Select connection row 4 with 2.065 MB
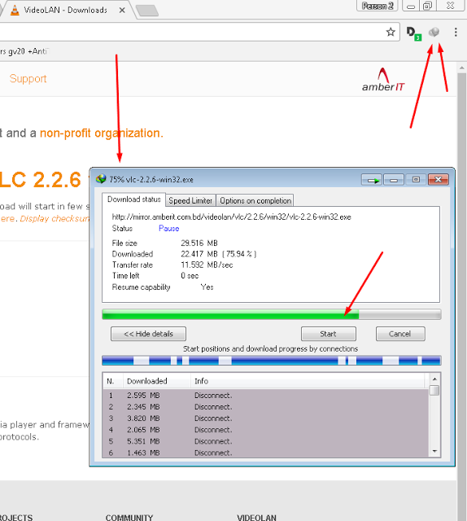 [x=266, y=430]
